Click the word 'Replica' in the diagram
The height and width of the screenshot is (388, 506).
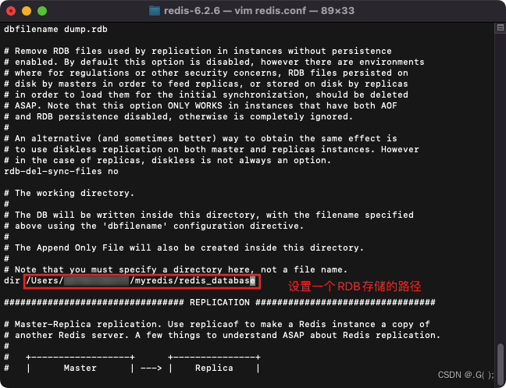point(214,368)
